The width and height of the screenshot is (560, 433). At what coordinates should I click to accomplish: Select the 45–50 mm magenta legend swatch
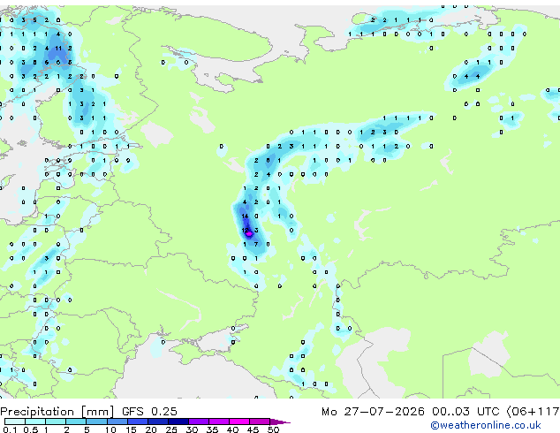[260, 422]
